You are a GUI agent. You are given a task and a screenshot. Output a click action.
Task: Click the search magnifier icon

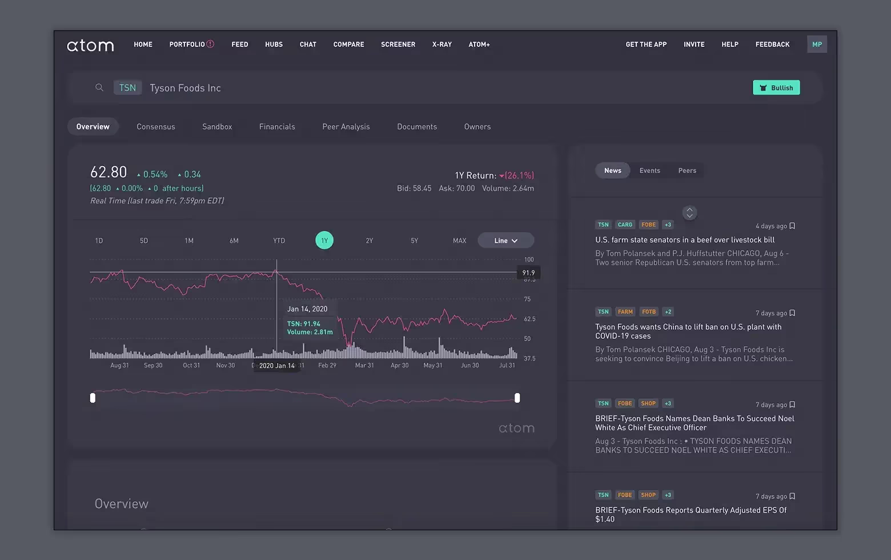[99, 87]
